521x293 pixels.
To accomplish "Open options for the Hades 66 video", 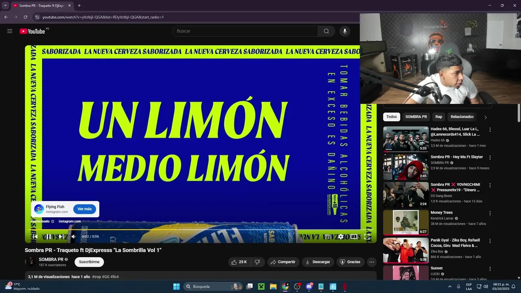I will pyautogui.click(x=490, y=130).
